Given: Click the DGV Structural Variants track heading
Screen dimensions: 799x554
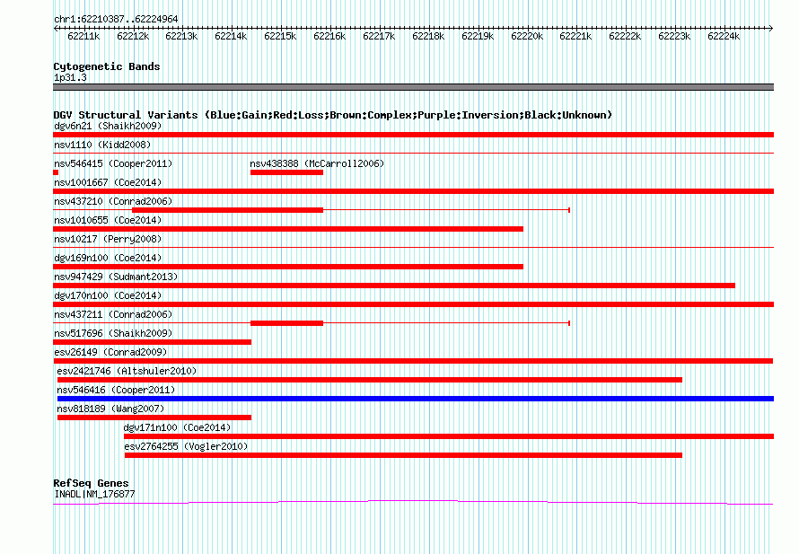Looking at the screenshot, I should click(x=333, y=115).
